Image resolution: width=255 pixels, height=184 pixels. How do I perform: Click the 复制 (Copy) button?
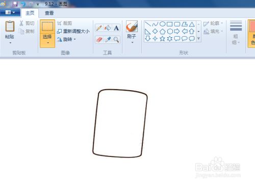click(x=27, y=31)
